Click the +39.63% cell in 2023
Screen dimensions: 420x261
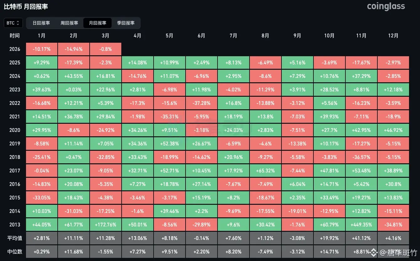pos(42,90)
